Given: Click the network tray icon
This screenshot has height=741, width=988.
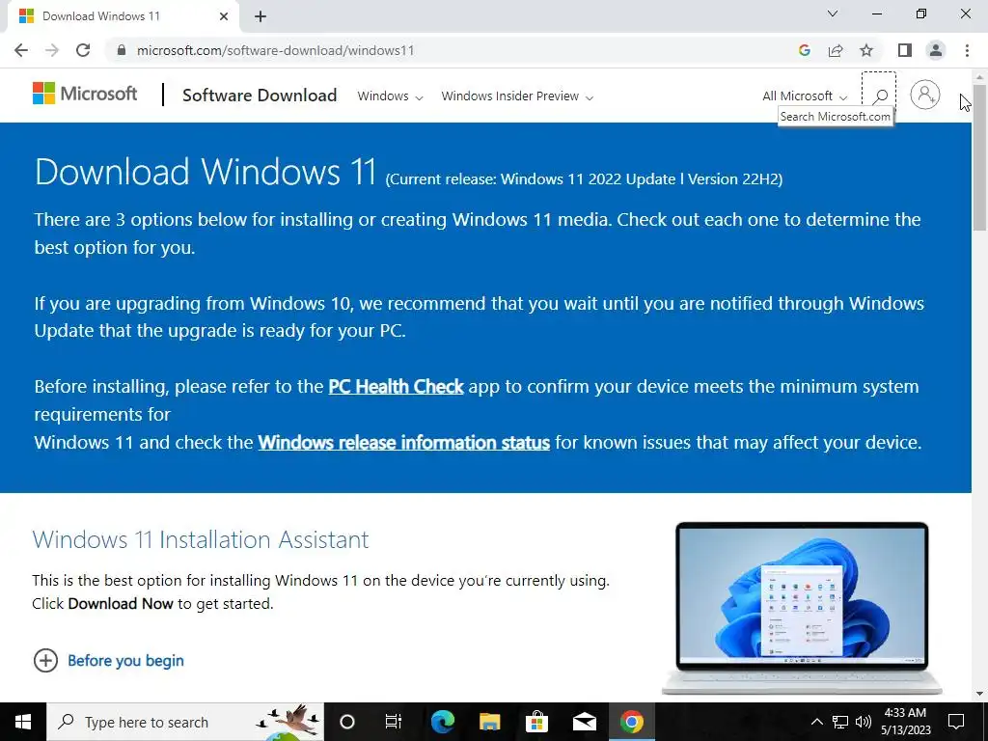Looking at the screenshot, I should pyautogui.click(x=840, y=722).
